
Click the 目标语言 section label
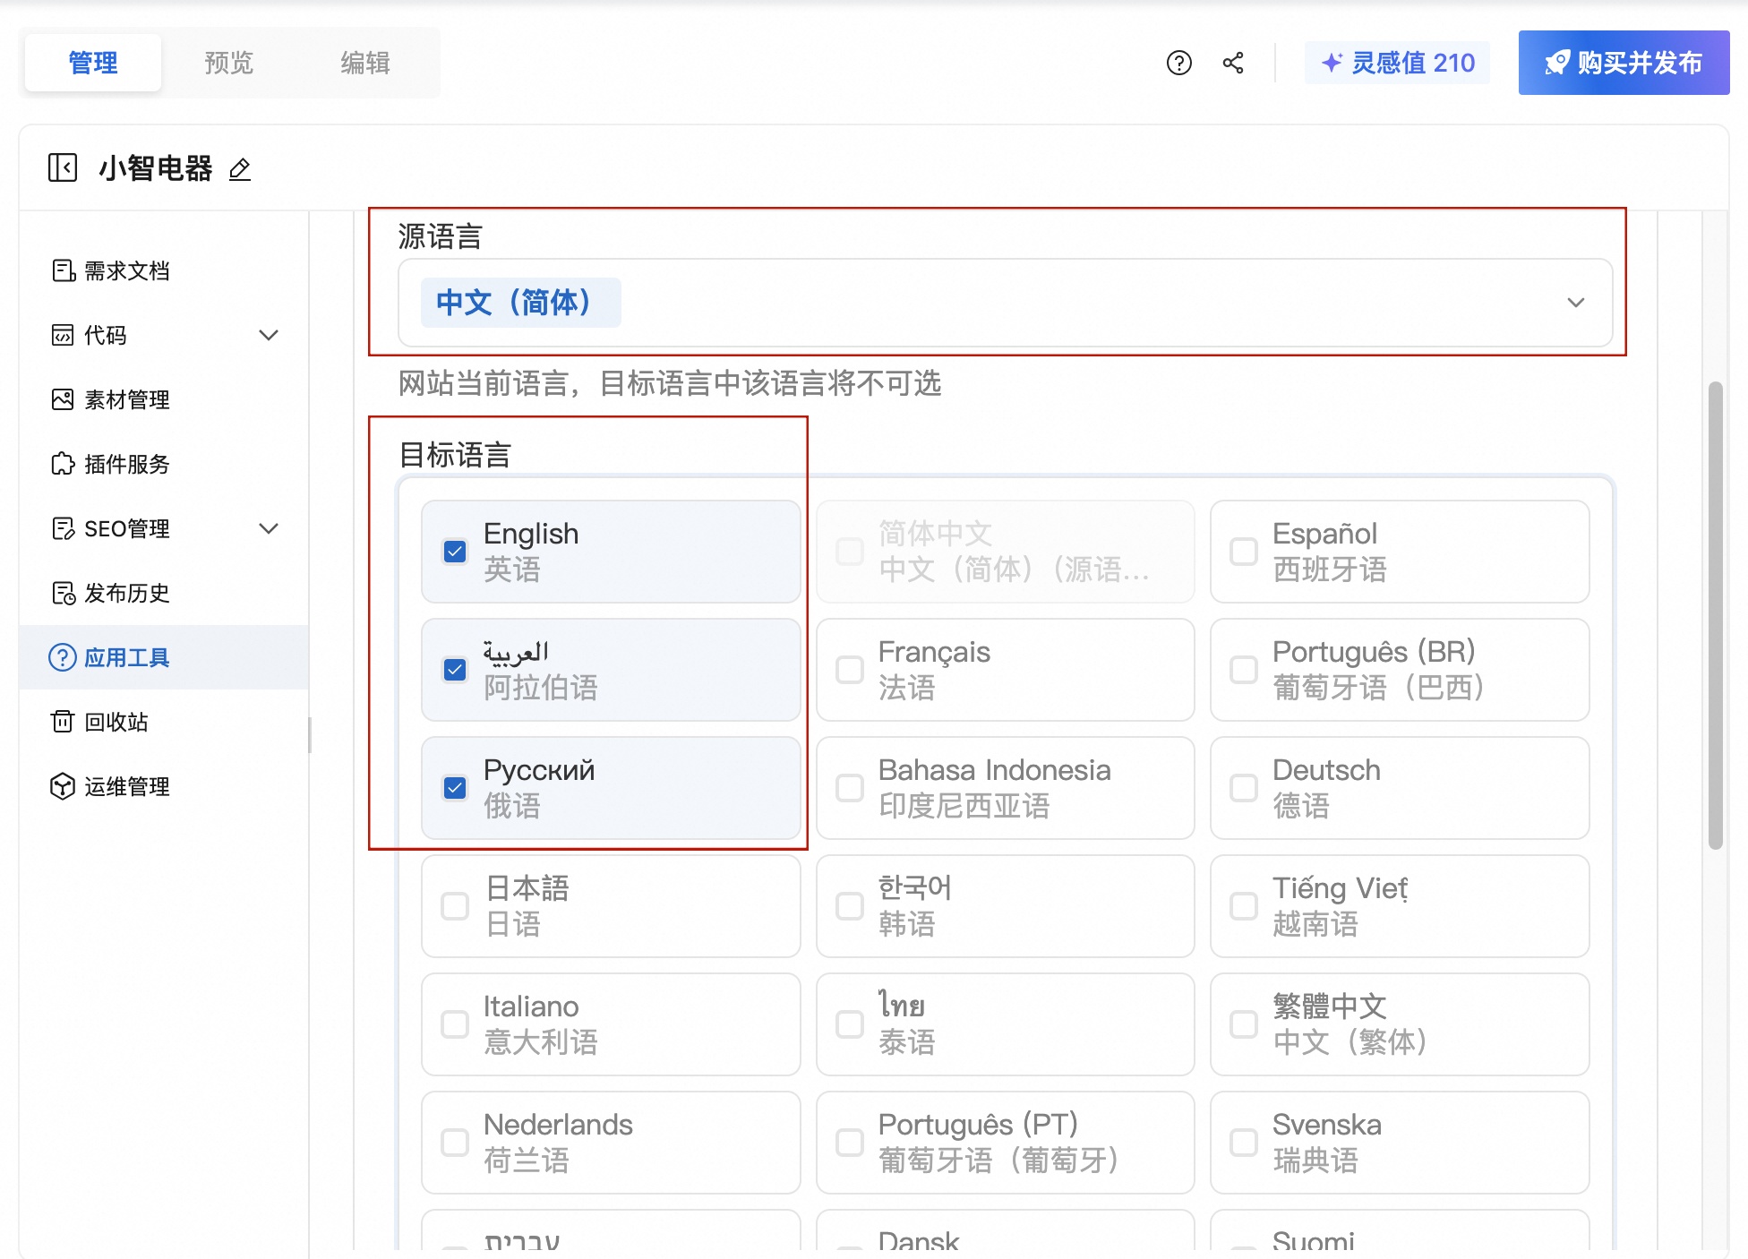[455, 455]
